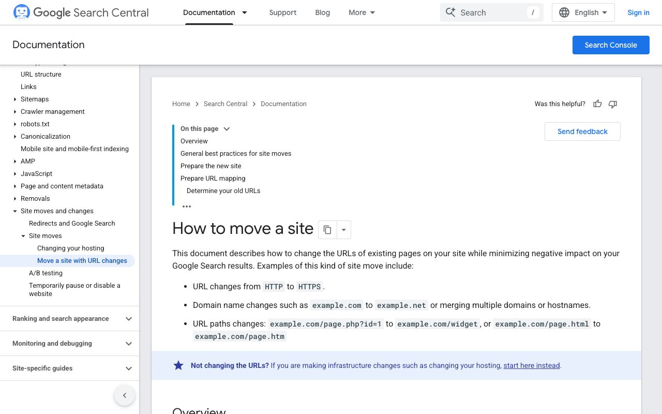
Task: Click the thumbs up helpful icon
Action: (597, 104)
